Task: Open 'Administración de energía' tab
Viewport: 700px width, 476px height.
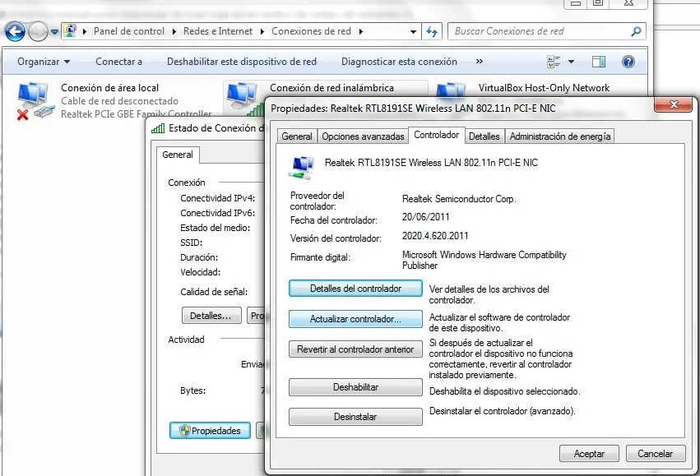Action: [x=560, y=136]
